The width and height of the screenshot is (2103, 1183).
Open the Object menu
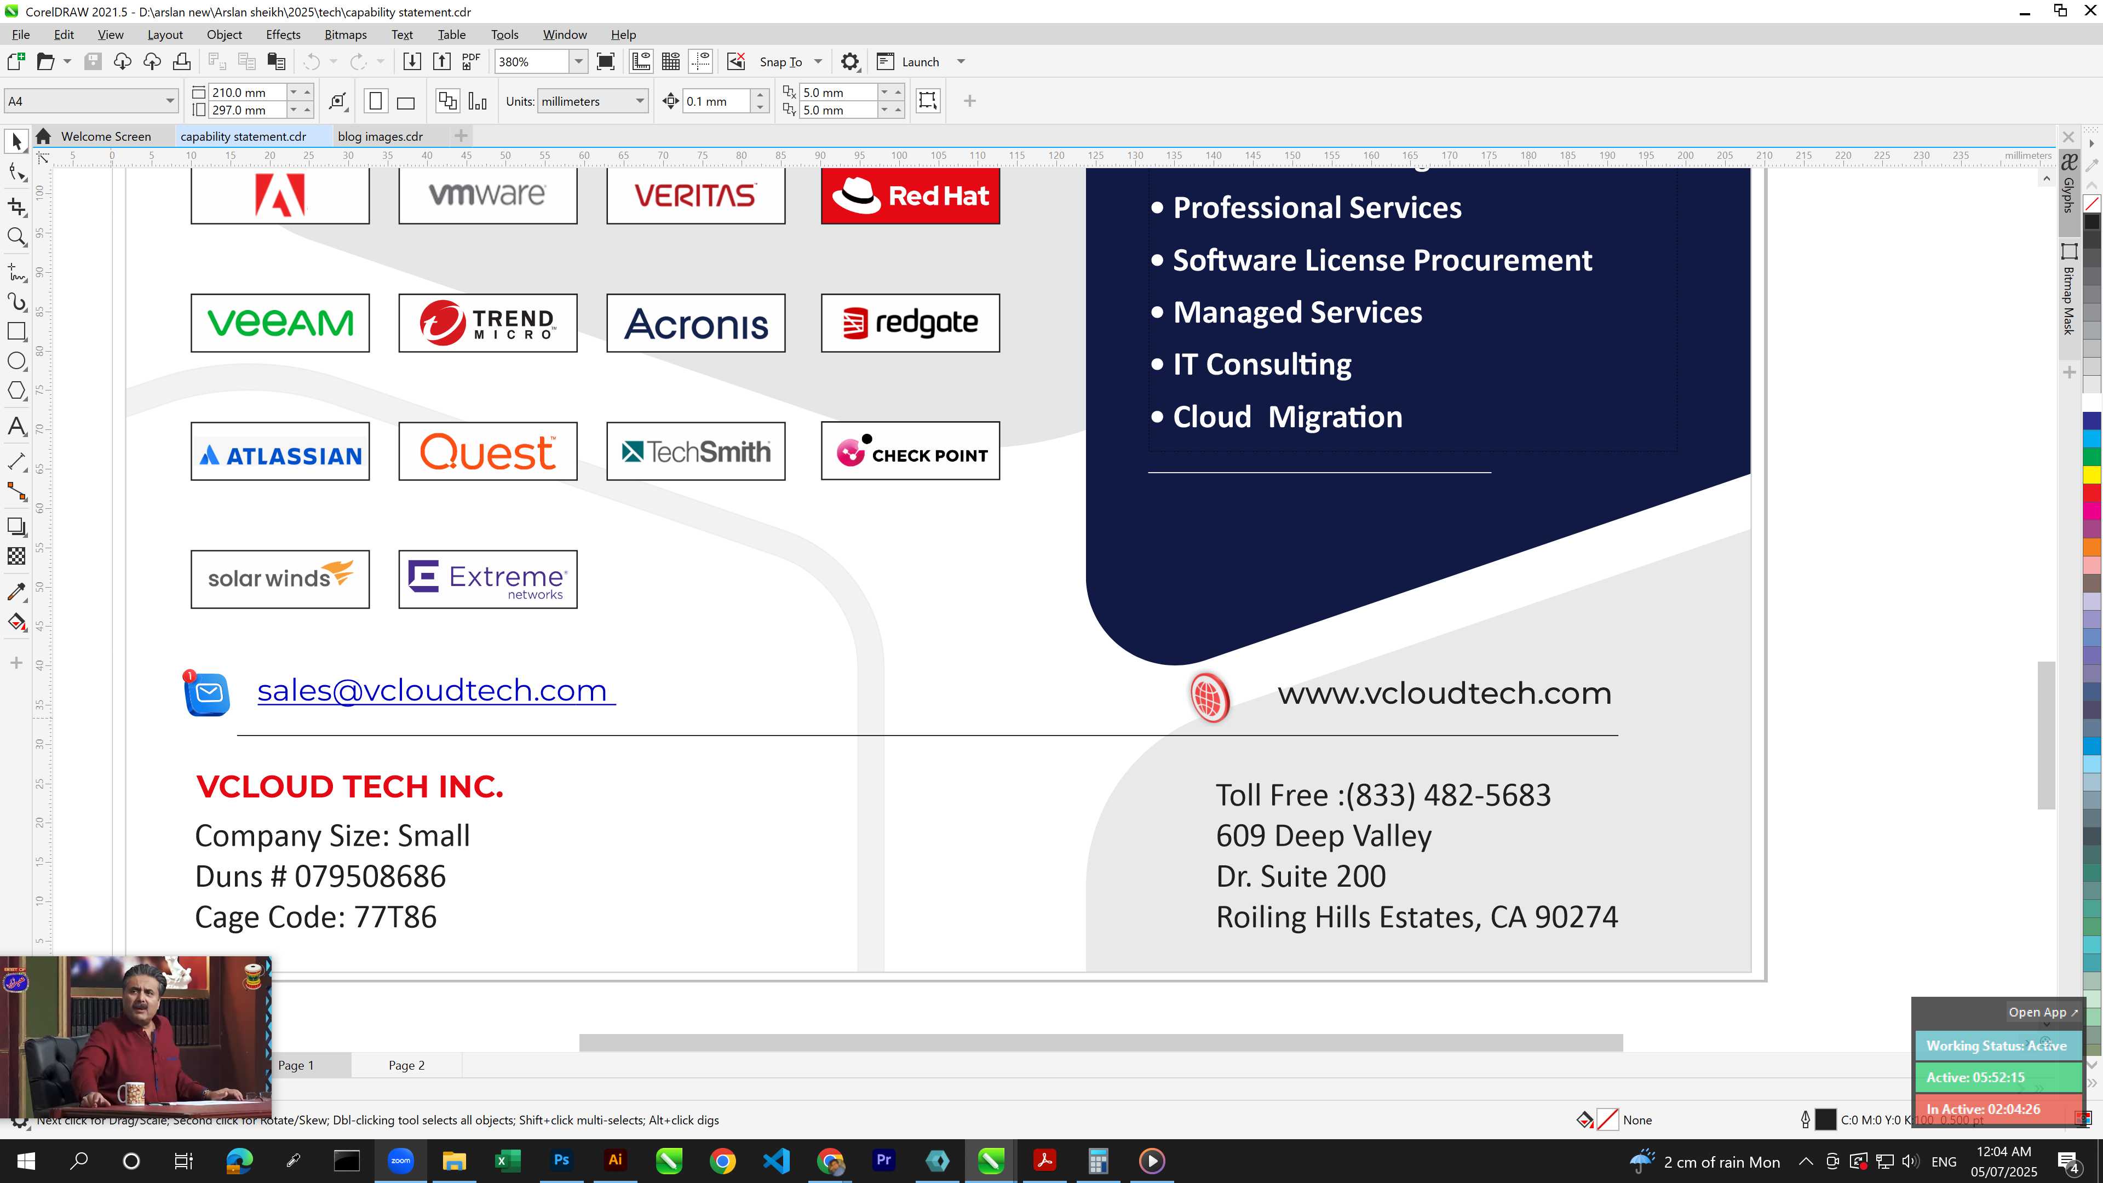[223, 35]
